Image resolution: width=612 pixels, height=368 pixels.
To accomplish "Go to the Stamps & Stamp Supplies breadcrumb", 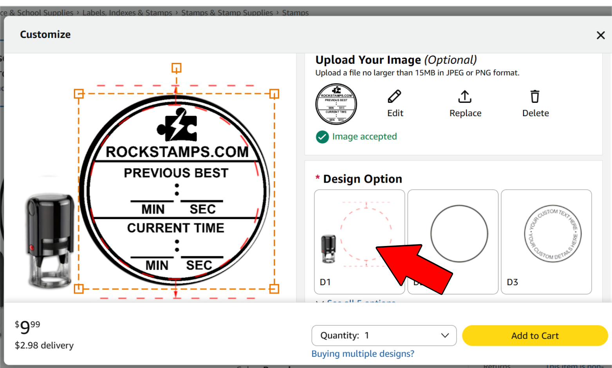I will (x=227, y=13).
